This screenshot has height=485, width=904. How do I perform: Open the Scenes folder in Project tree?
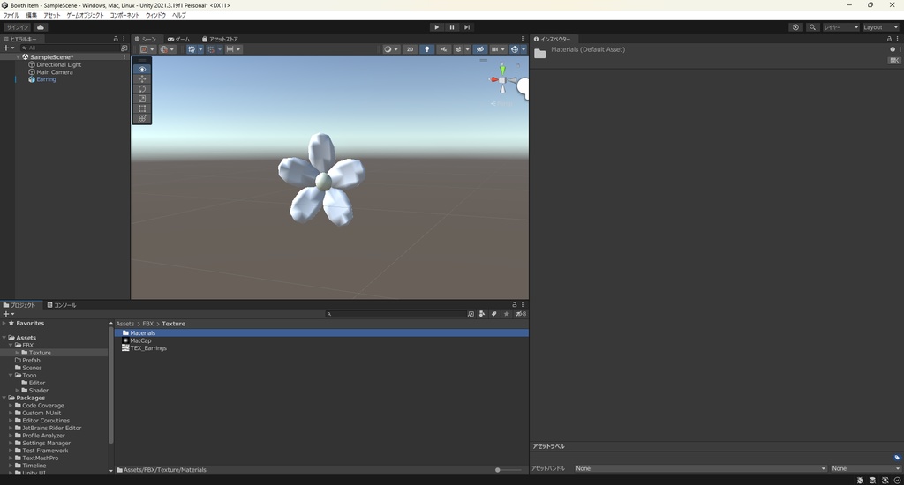pos(32,368)
